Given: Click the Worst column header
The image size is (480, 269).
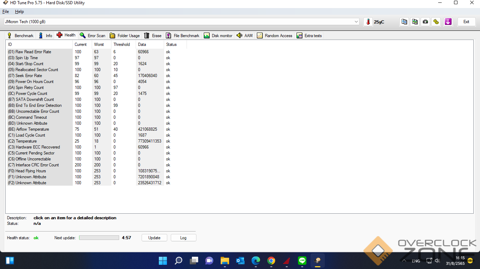Looking at the screenshot, I should point(102,44).
